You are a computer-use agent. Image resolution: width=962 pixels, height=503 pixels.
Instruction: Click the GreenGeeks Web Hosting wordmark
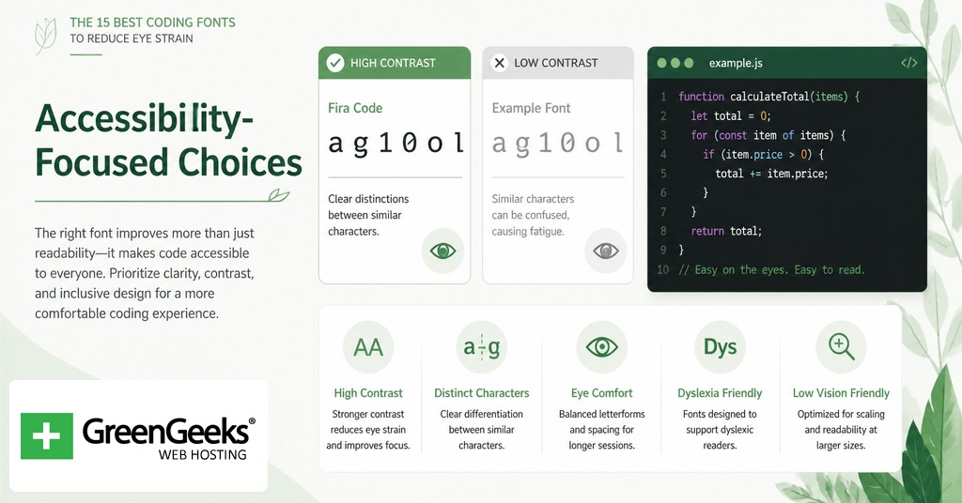coord(169,437)
